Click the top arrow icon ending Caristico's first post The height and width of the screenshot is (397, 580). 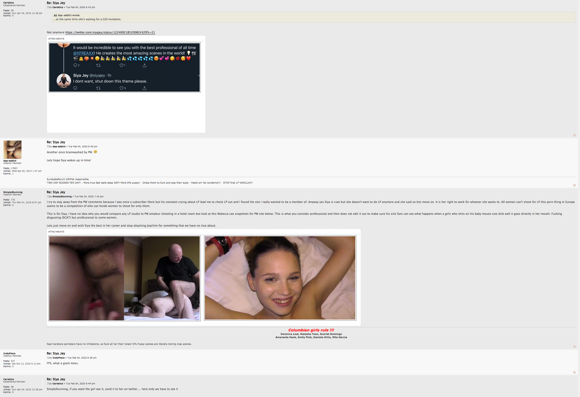tap(574, 135)
